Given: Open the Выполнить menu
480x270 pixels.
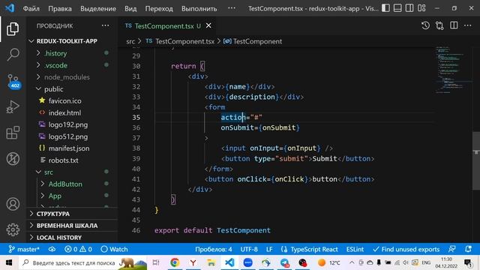Looking at the screenshot, I should 199,8.
